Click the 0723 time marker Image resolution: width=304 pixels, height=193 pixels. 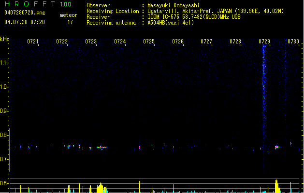[x=91, y=41]
